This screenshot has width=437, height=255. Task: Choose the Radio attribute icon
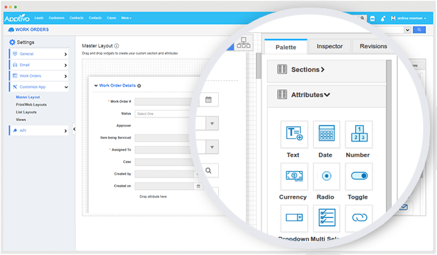(x=326, y=176)
